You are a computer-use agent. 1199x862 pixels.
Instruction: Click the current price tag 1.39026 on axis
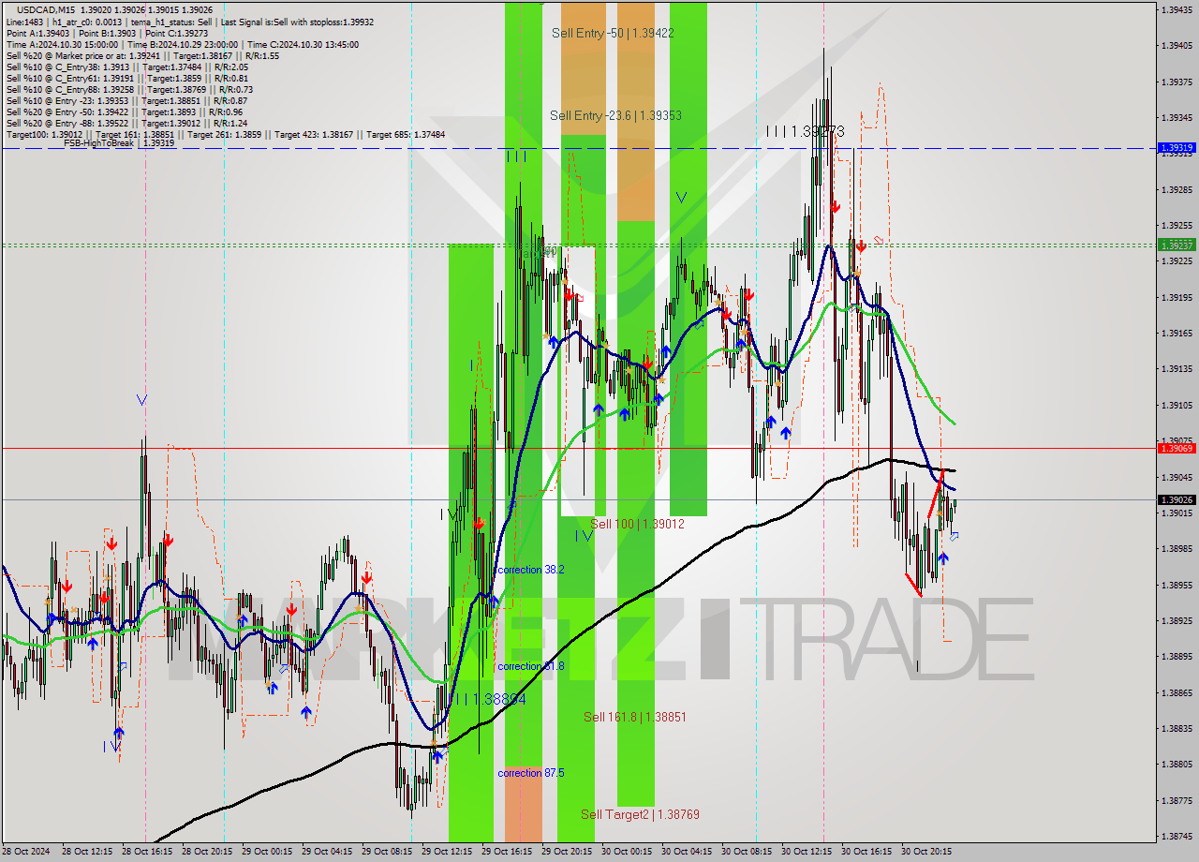pyautogui.click(x=1177, y=500)
